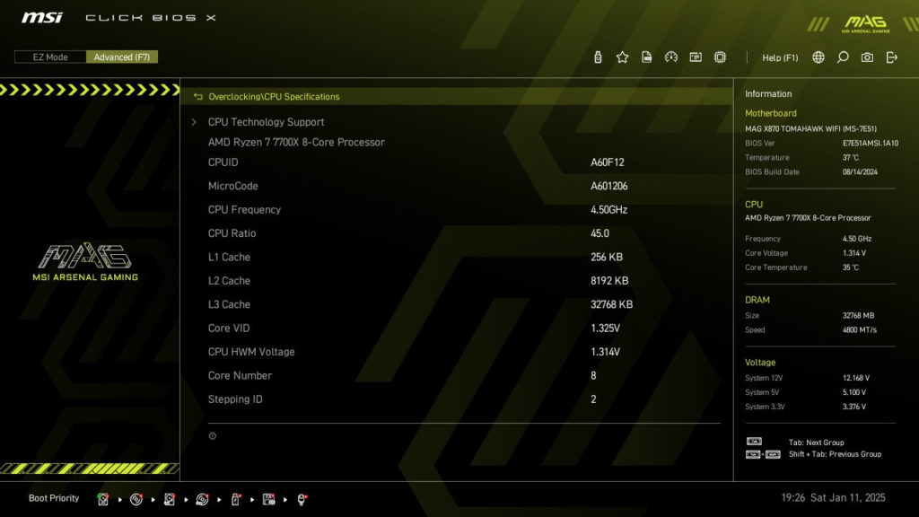Image resolution: width=919 pixels, height=517 pixels.
Task: Click L3 Cache value 32768 KB
Action: [x=611, y=304]
